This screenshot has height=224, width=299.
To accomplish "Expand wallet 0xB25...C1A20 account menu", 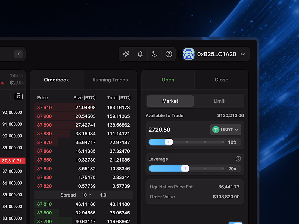I will point(216,54).
